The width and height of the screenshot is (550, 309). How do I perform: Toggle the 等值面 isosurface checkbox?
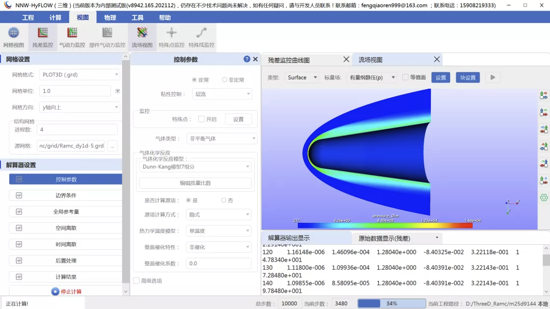405,78
